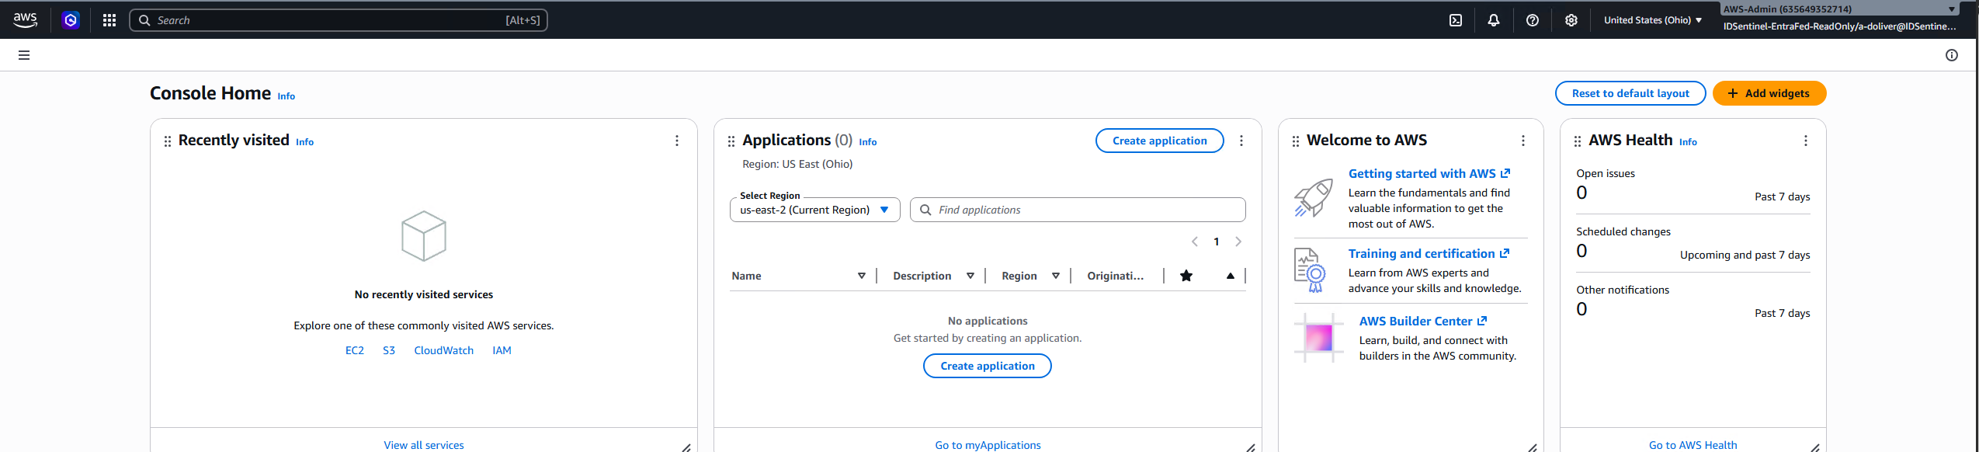Open Training and certification link
The height and width of the screenshot is (452, 1979).
[x=1429, y=254]
